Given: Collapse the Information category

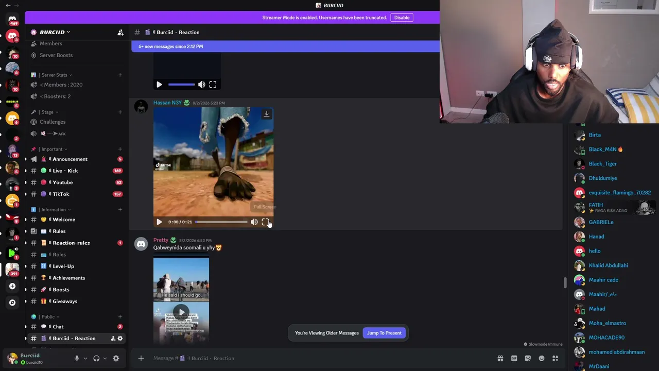Looking at the screenshot, I should point(54,209).
